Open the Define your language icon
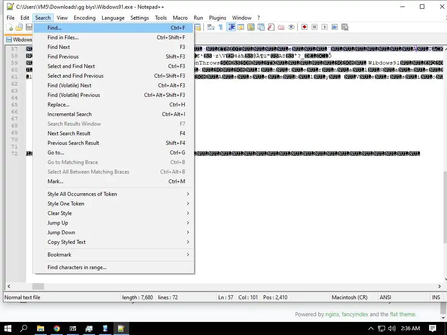This screenshot has width=447, height=335. 241,27
